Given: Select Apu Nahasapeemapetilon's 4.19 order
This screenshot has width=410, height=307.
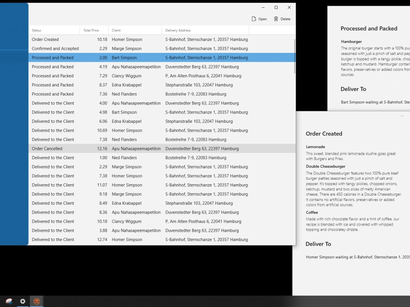Looking at the screenshot, I should 123,66.
